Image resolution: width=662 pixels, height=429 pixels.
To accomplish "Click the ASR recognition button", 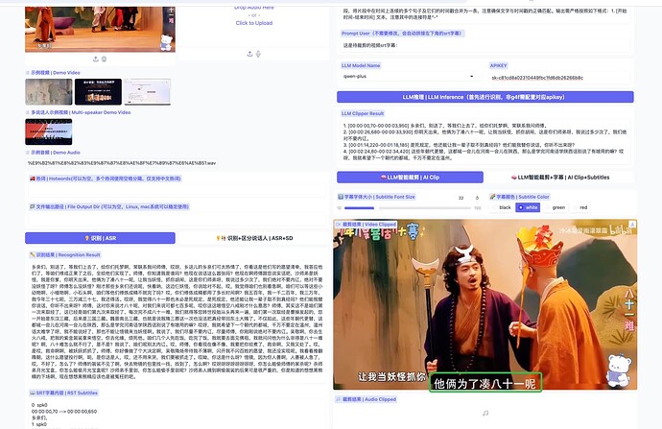I will click(100, 238).
